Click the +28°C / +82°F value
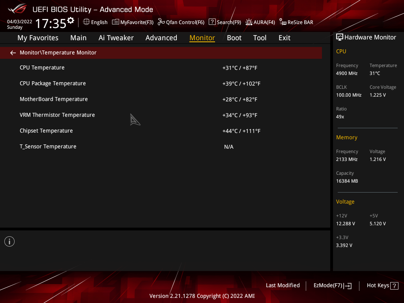This screenshot has height=303, width=404. tap(240, 99)
